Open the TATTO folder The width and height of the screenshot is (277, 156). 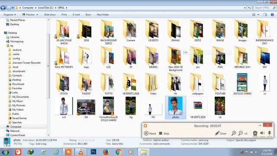click(x=109, y=84)
